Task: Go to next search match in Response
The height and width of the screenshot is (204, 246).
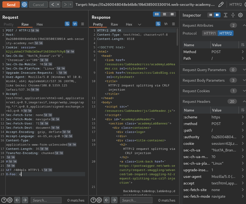Action: (114, 200)
